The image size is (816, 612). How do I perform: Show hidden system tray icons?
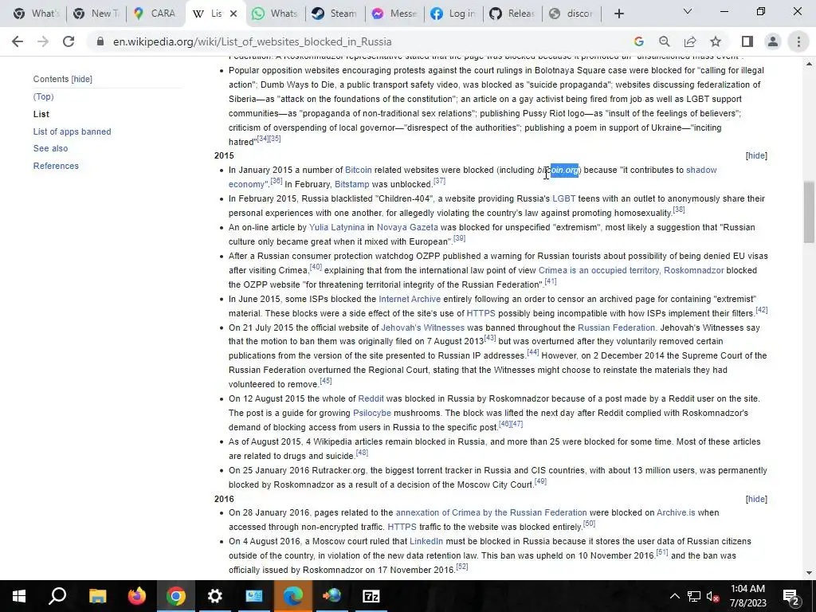coord(674,596)
